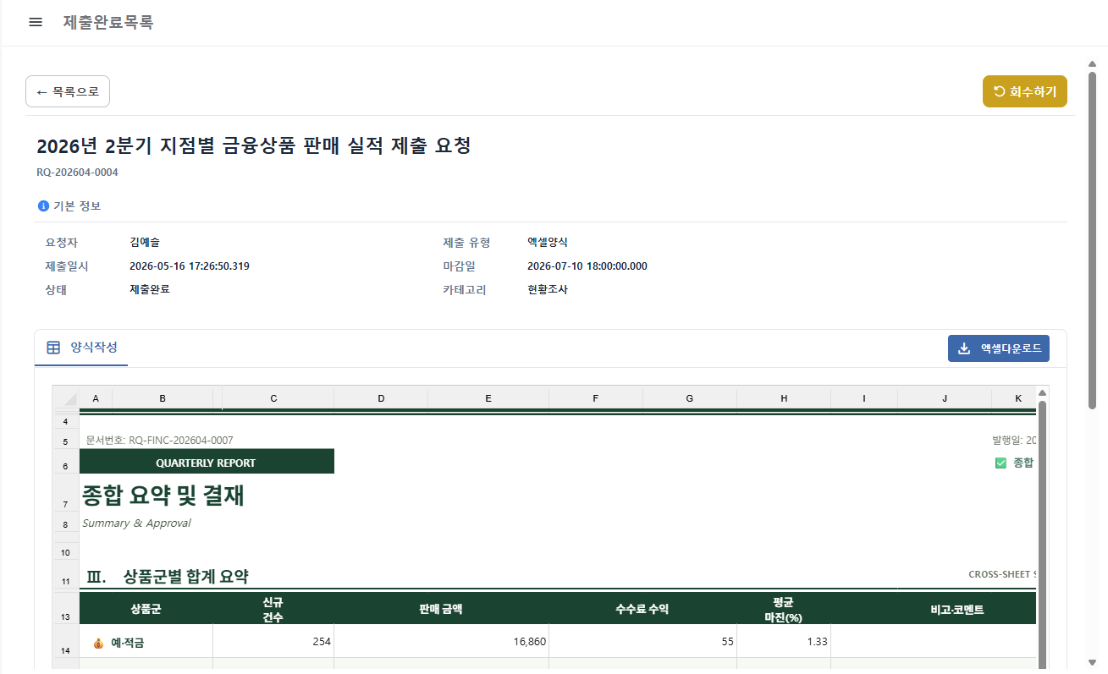Image resolution: width=1108 pixels, height=674 pixels.
Task: Click the page scrollbar up arrow
Action: pos(1093,63)
